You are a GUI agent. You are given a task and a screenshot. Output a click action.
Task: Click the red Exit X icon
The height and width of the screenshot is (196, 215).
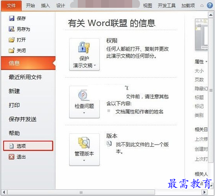[x=12, y=157]
